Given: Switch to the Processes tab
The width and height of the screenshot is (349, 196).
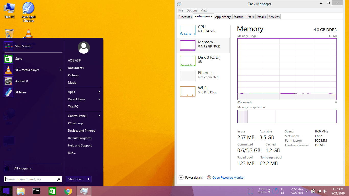Looking at the screenshot, I should 185,17.
